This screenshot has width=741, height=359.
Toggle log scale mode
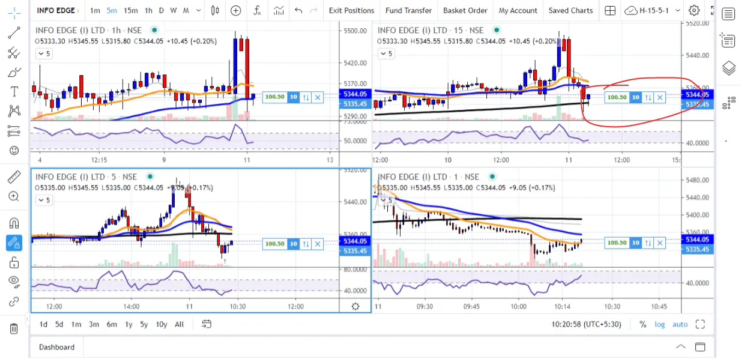tap(659, 324)
